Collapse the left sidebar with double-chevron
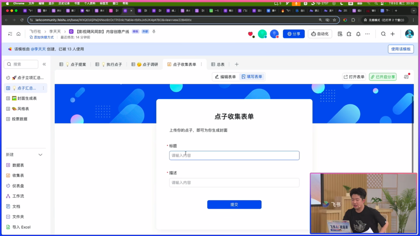 44,64
